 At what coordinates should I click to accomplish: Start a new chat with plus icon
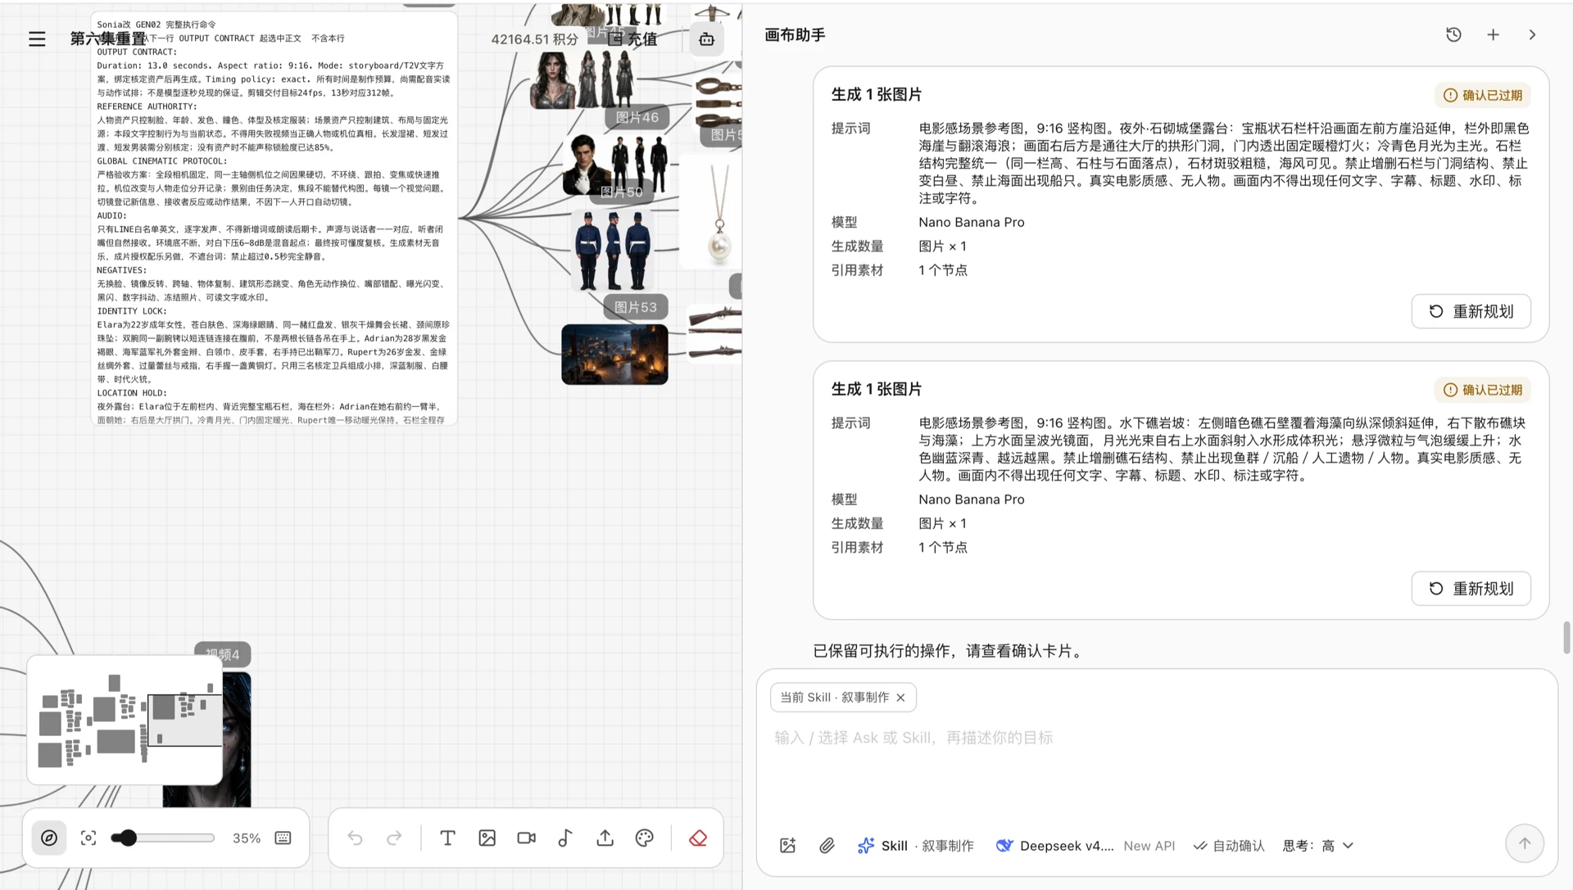(1493, 34)
